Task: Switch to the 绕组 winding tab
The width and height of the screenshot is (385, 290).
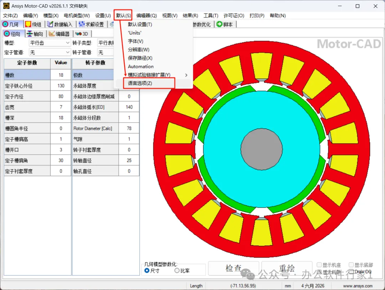Action: pyautogui.click(x=34, y=24)
